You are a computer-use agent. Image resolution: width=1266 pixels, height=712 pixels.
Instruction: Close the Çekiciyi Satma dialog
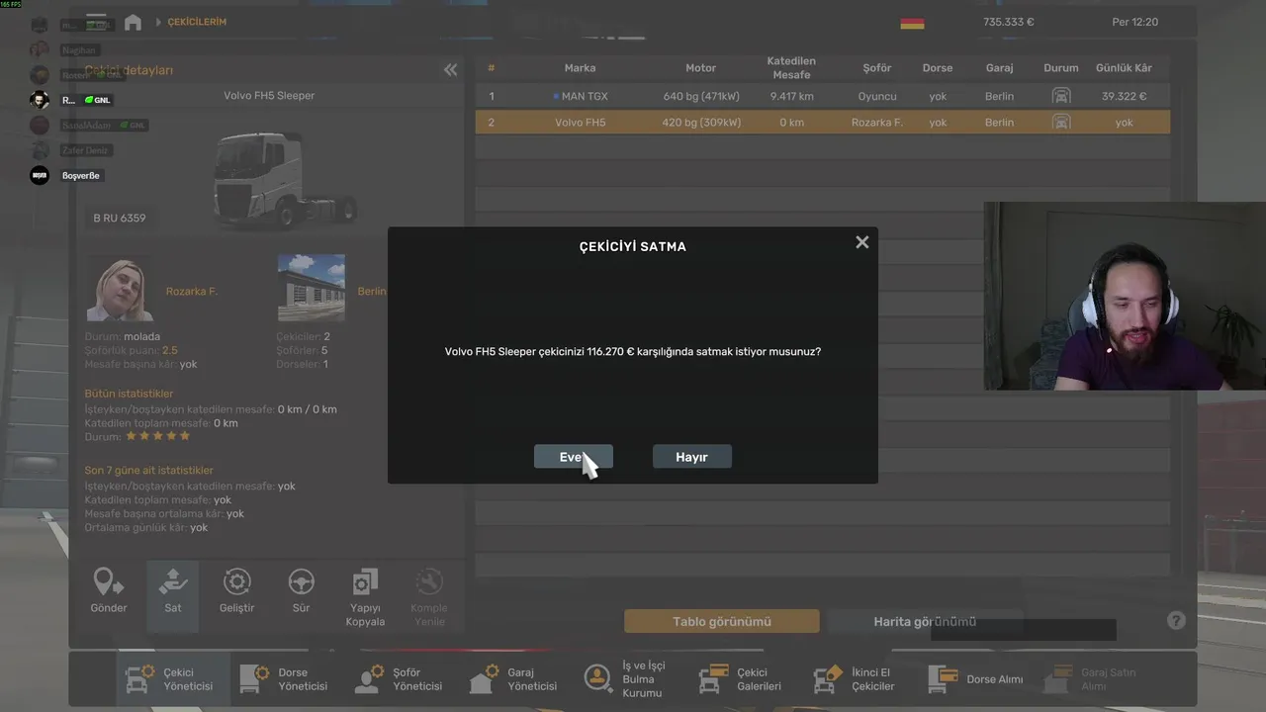862,242
